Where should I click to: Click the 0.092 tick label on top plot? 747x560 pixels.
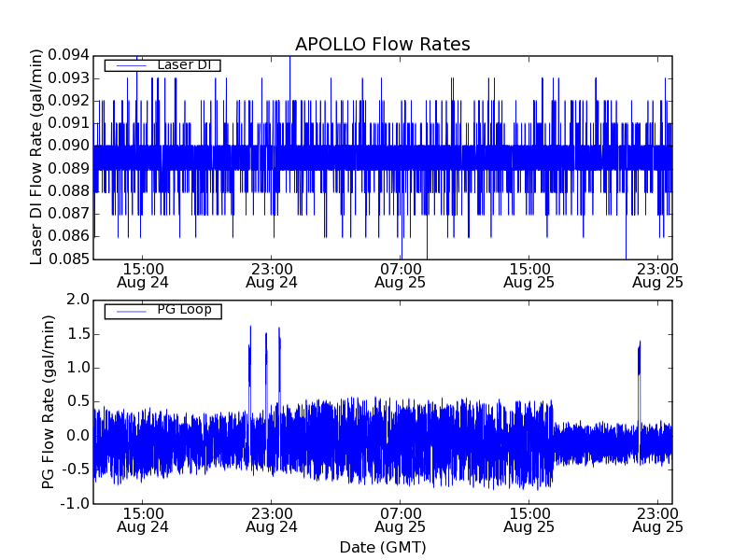[68, 101]
